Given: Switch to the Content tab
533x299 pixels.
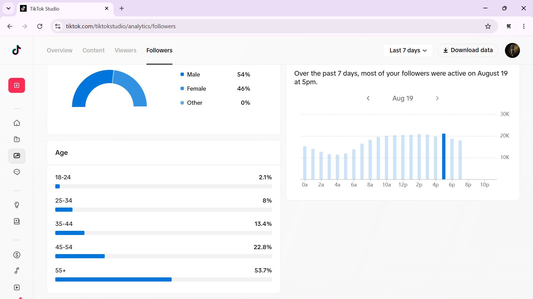Looking at the screenshot, I should (x=94, y=50).
